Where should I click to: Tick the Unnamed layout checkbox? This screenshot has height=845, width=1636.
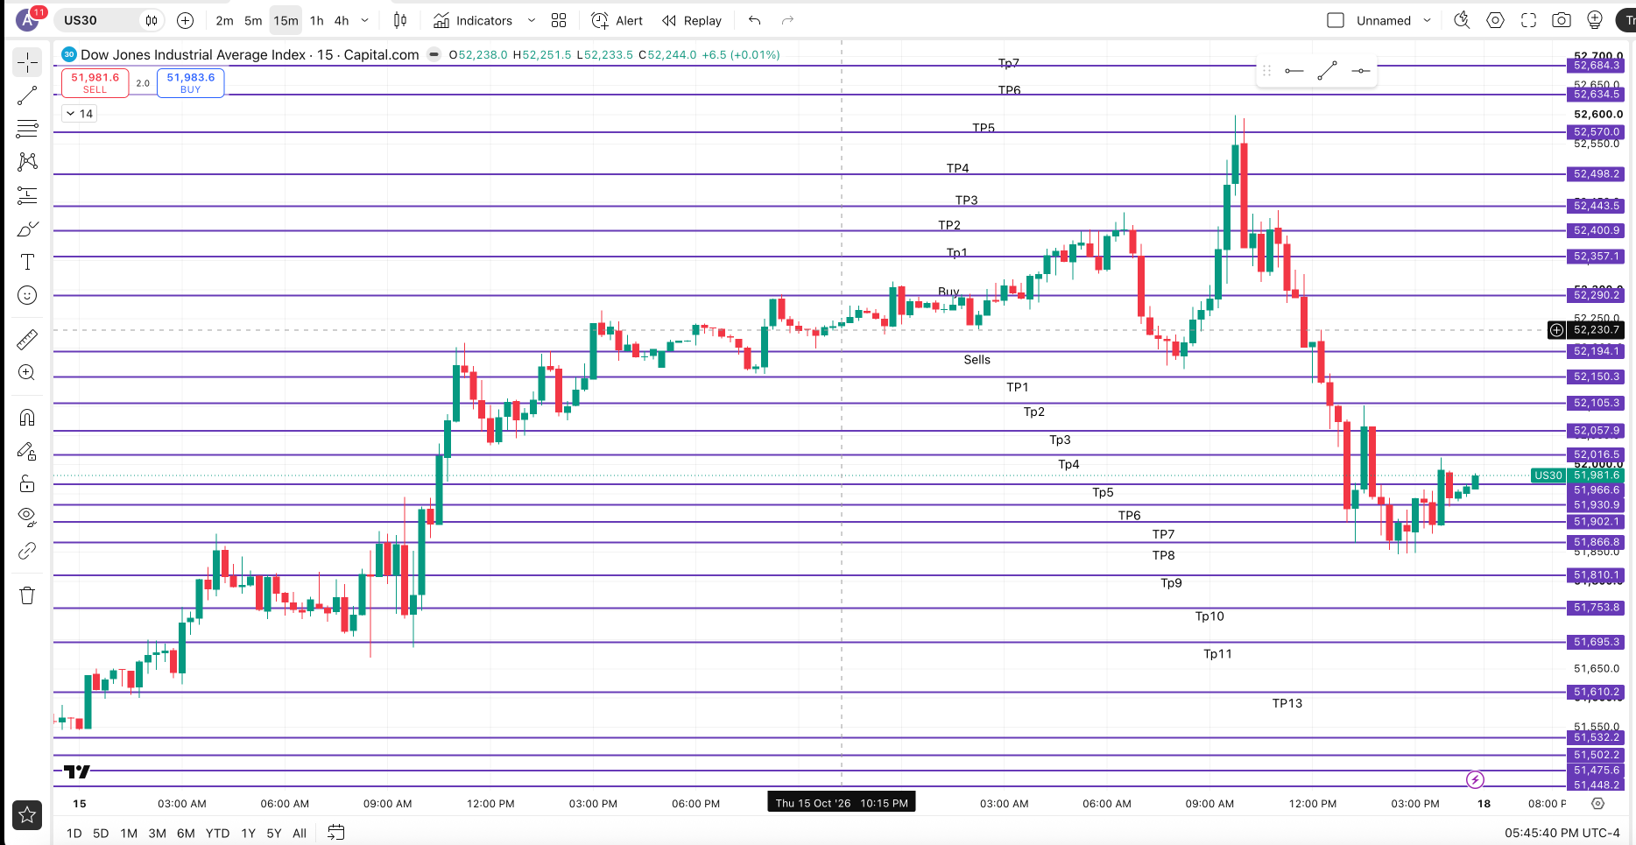pyautogui.click(x=1336, y=20)
